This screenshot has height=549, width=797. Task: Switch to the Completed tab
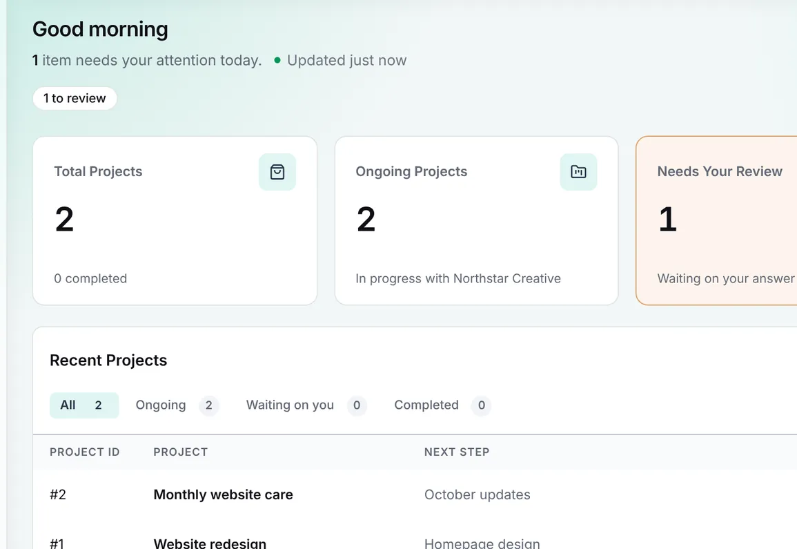click(x=442, y=405)
